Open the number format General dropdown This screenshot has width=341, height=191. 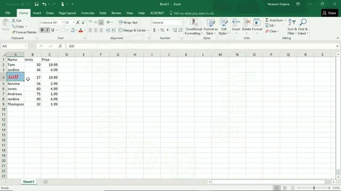tap(181, 22)
